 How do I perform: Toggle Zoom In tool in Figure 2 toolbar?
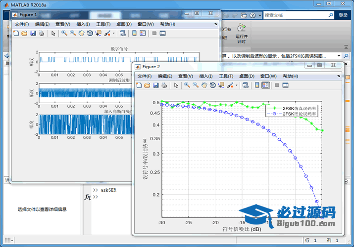[187, 85]
